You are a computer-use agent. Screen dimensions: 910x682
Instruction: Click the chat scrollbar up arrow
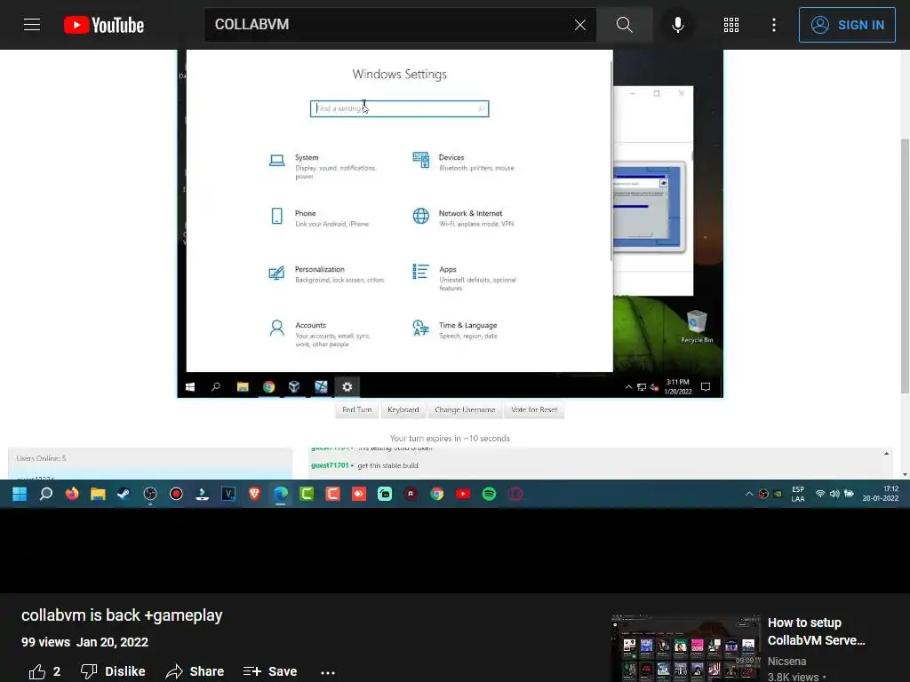point(886,454)
